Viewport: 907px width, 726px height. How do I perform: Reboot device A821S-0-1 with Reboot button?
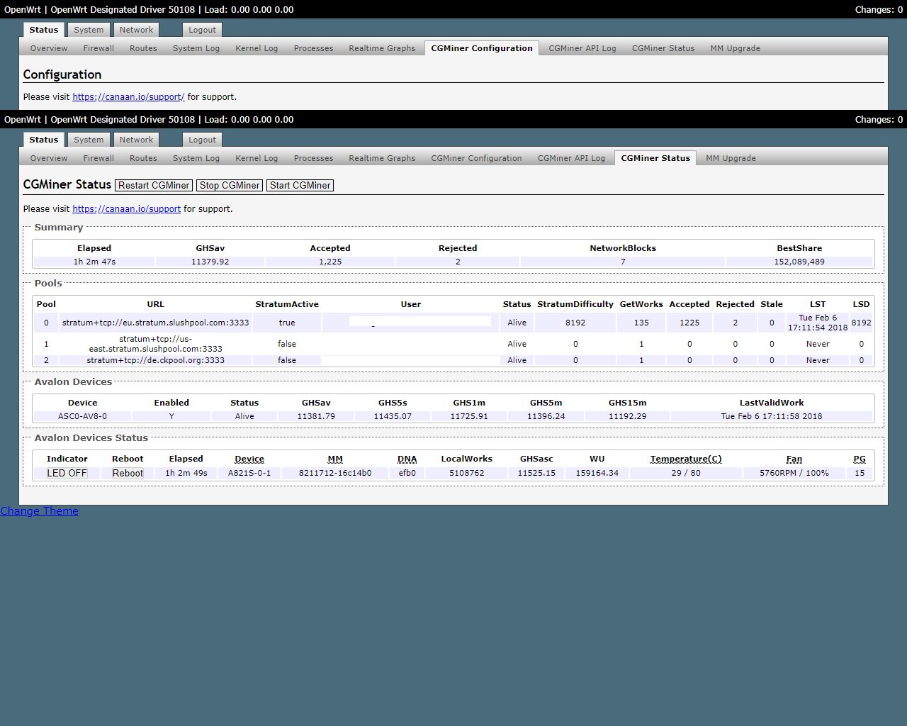click(128, 473)
